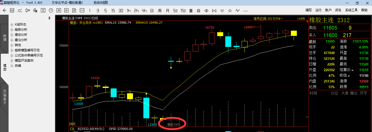Select the candlestick chart icon
The image size is (372, 132).
pyautogui.click(x=27, y=11)
